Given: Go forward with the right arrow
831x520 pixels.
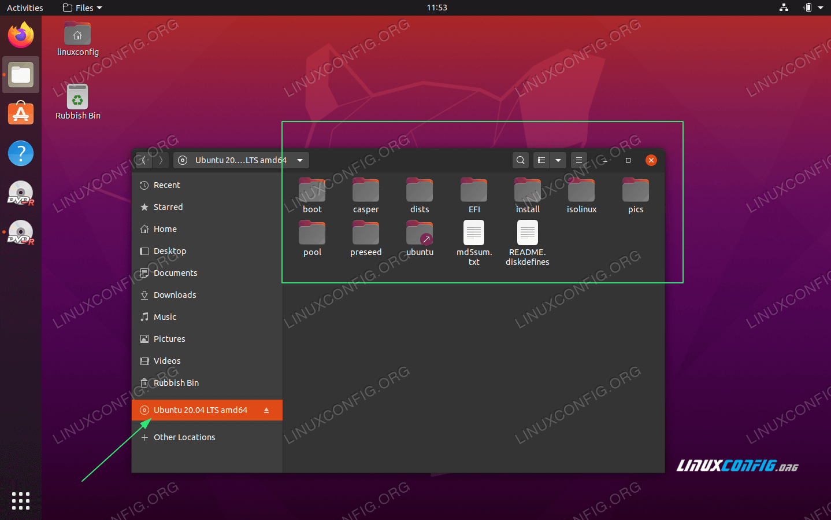Looking at the screenshot, I should coord(161,160).
